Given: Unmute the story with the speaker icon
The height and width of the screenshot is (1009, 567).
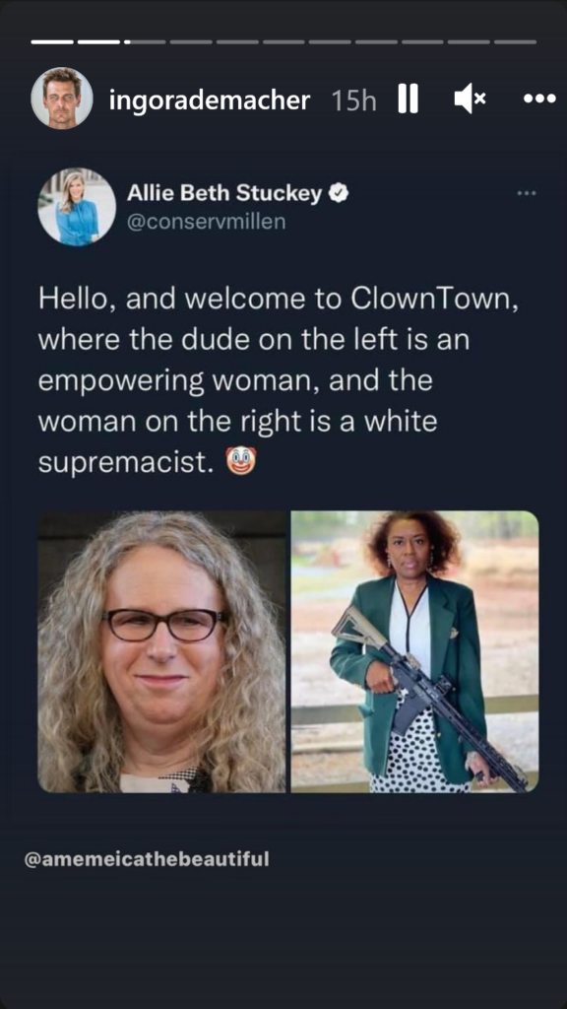Looking at the screenshot, I should pos(470,100).
